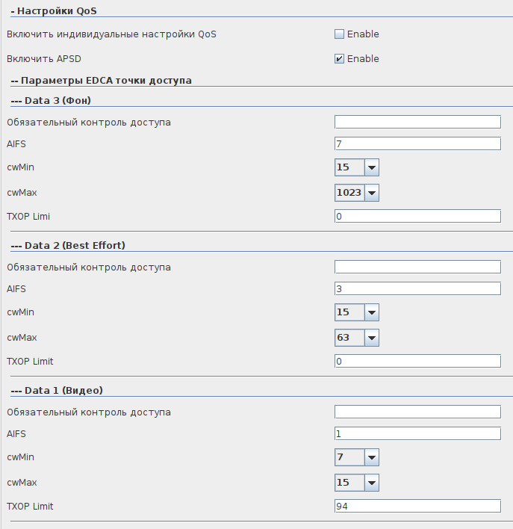The height and width of the screenshot is (529, 513).
Task: Focus the AIFS field with value 1
Action: 417,433
